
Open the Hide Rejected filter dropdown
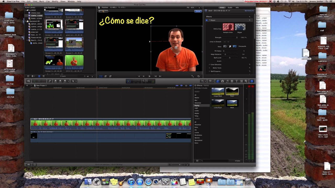50,8
